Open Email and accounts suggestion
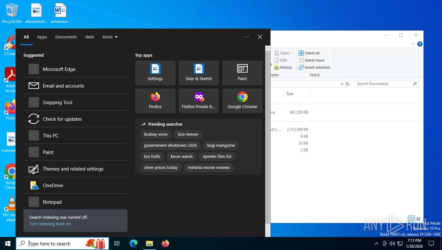Image resolution: width=442 pixels, height=250 pixels. point(75,86)
